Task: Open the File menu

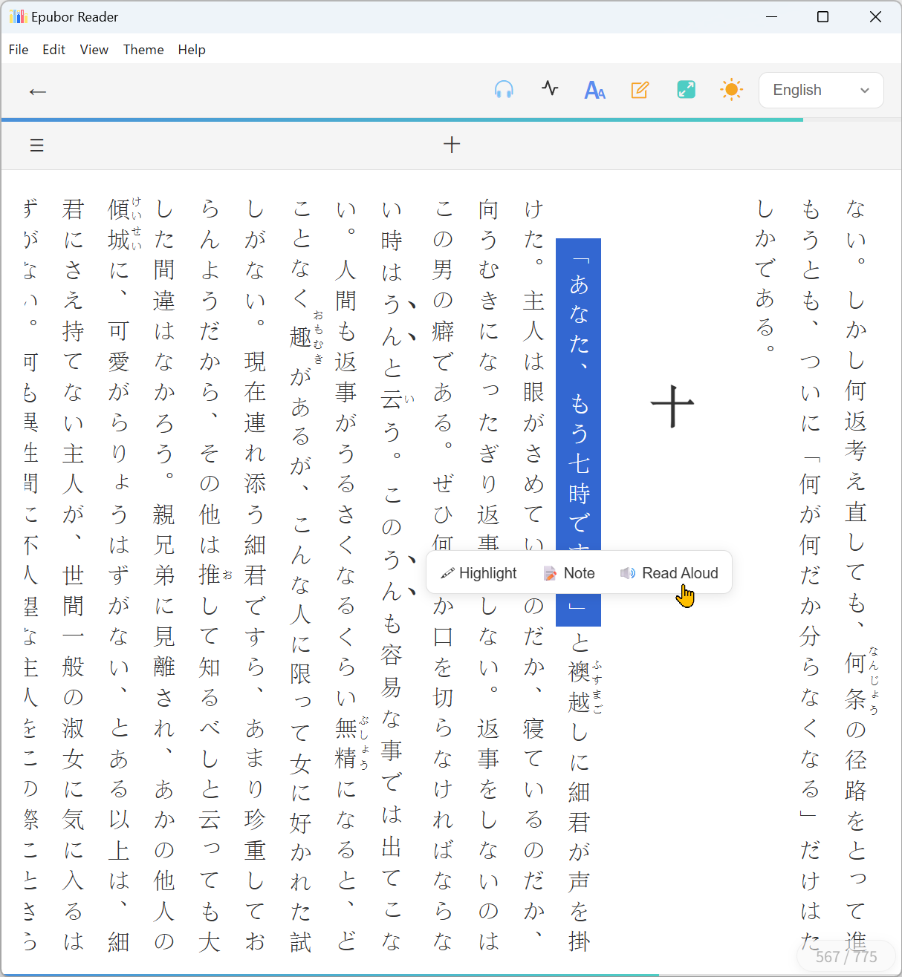Action: click(19, 50)
